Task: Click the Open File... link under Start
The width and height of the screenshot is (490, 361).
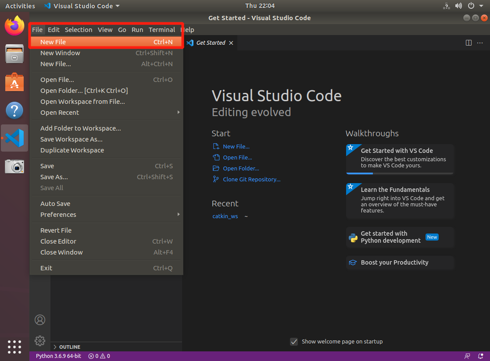Action: [237, 158]
